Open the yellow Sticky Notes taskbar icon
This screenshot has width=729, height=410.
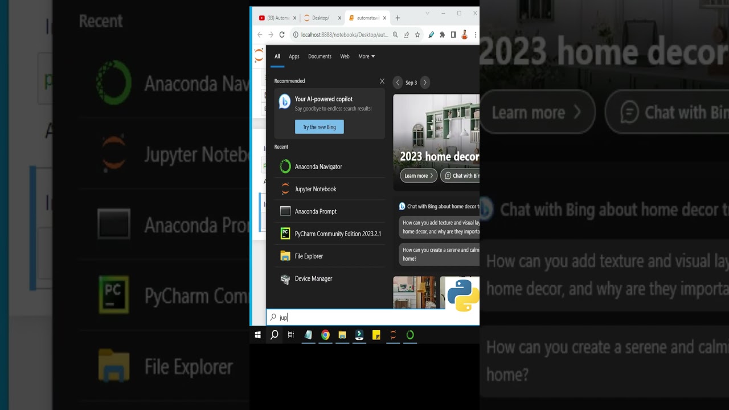pos(376,335)
